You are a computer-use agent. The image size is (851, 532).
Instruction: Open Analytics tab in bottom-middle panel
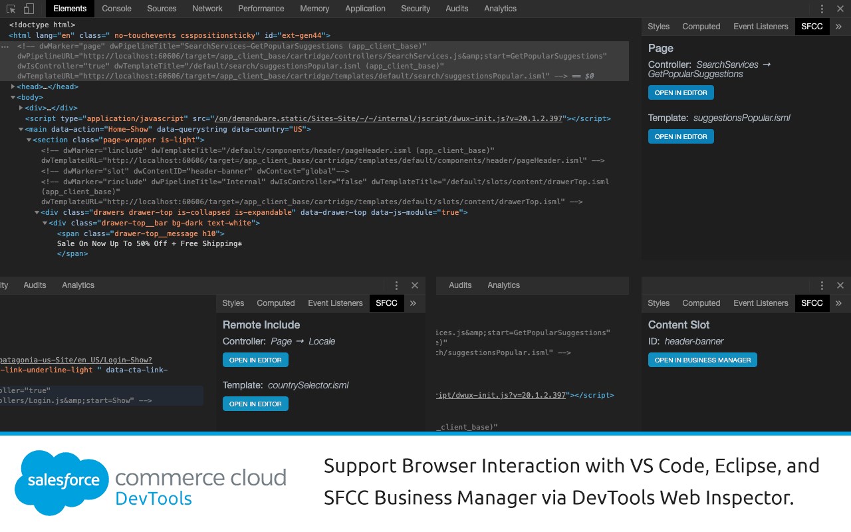(503, 285)
